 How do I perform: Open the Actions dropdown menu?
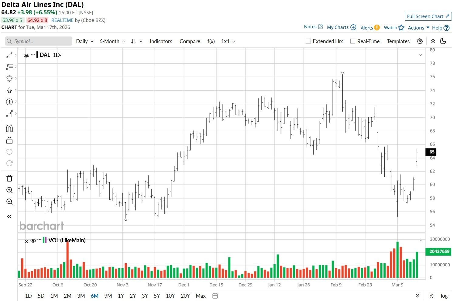[x=418, y=28]
